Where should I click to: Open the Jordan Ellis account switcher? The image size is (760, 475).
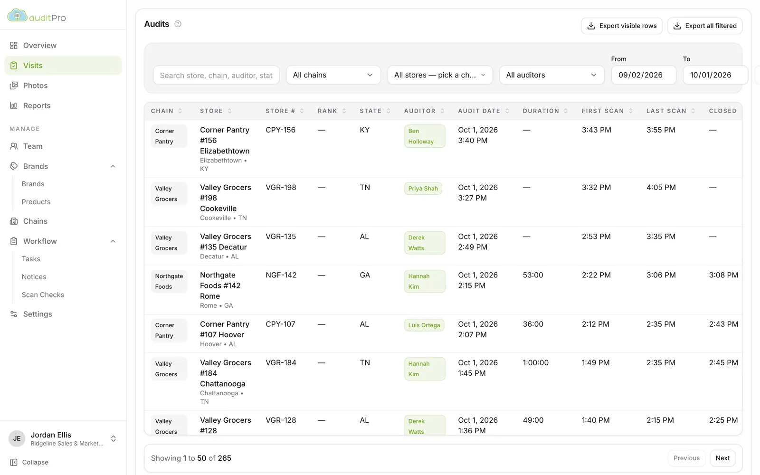point(63,438)
